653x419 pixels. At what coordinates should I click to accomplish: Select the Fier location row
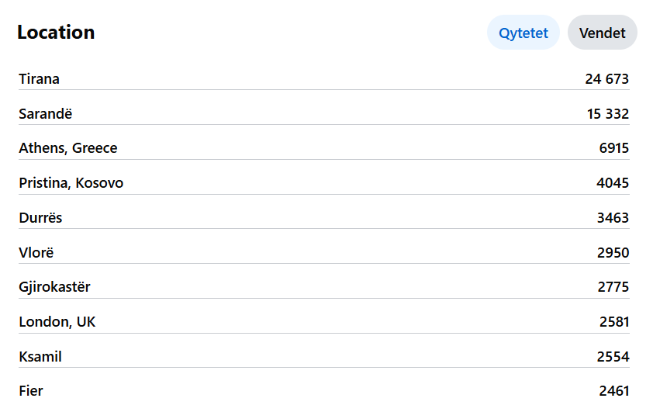click(324, 392)
